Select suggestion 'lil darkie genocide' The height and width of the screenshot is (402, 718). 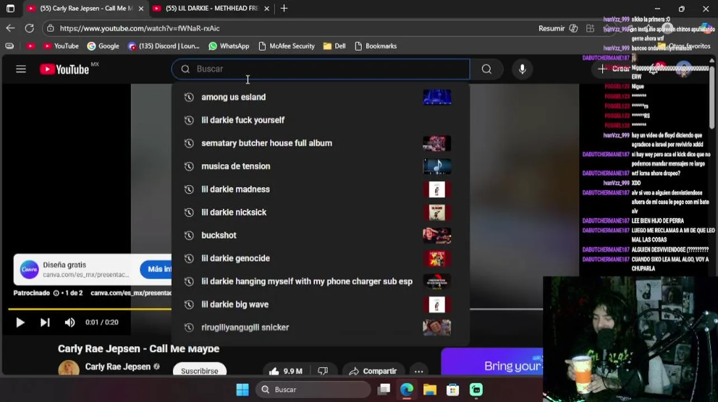click(320, 258)
